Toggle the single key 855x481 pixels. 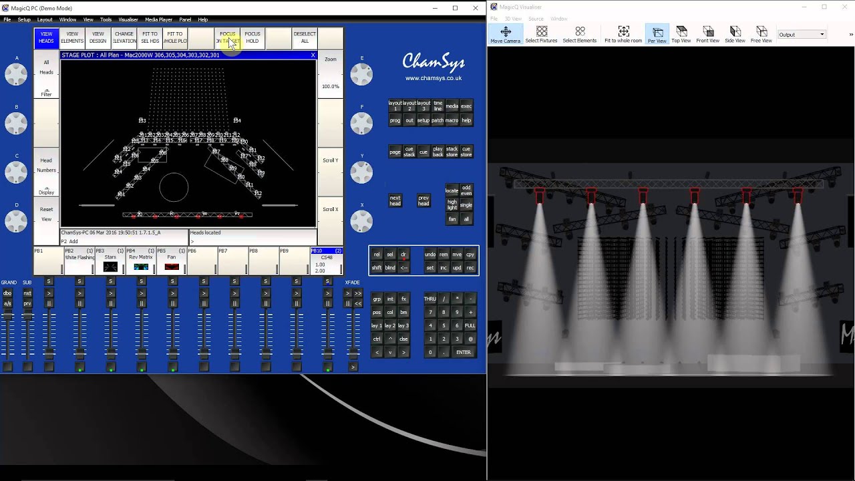466,205
